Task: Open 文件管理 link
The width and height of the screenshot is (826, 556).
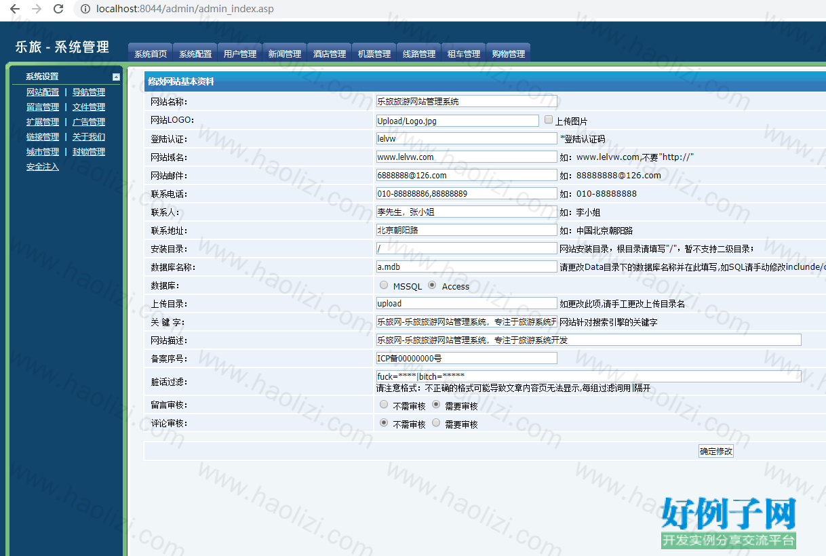Action: coord(89,107)
